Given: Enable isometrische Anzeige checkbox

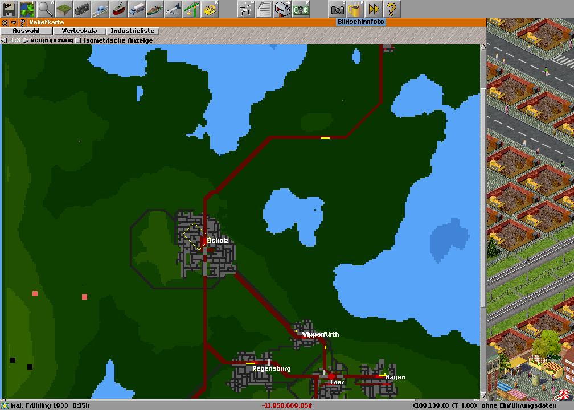Looking at the screenshot, I should [x=79, y=40].
